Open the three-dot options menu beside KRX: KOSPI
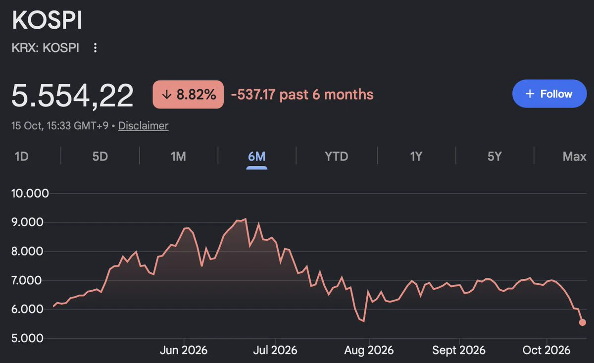This screenshot has height=363, width=594. tap(96, 48)
